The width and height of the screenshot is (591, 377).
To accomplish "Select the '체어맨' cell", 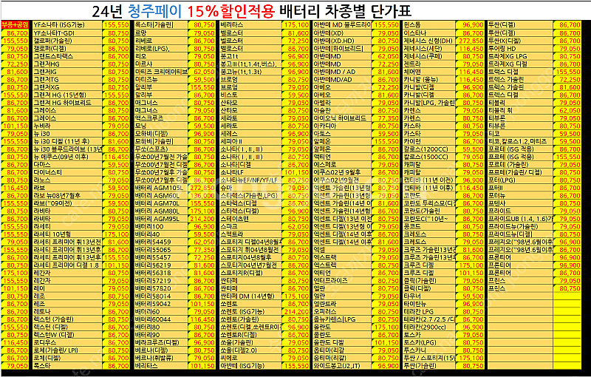I will (429, 72).
